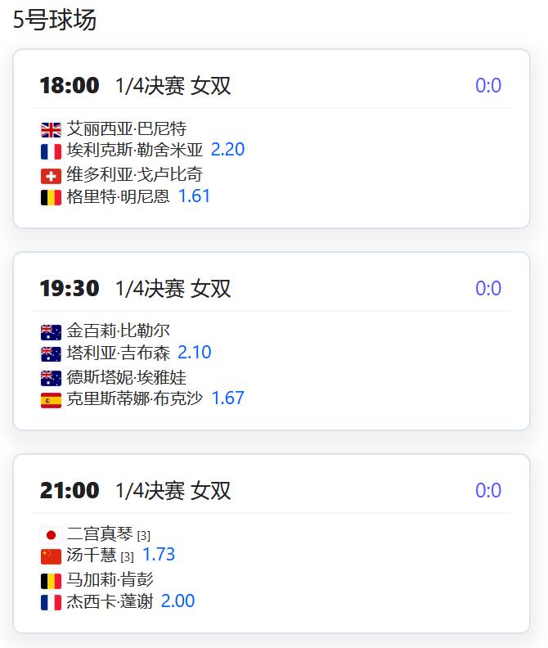This screenshot has height=648, width=548.
Task: Click the Chinese flag beside 汤千慧
Action: coord(51,556)
